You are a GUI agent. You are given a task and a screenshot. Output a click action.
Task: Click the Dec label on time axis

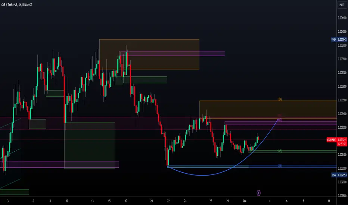244,201
